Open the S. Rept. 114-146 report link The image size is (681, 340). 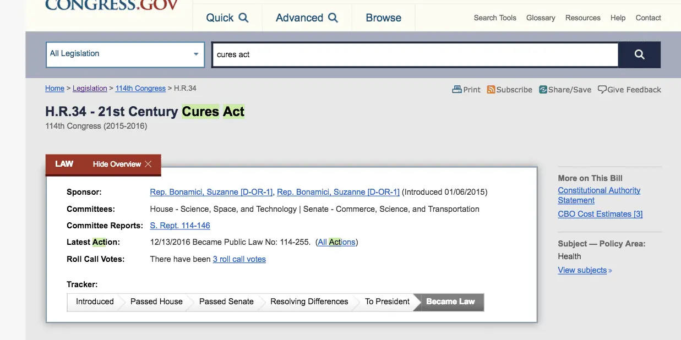179,226
